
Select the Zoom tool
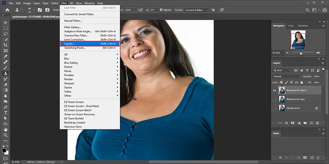pos(5,135)
